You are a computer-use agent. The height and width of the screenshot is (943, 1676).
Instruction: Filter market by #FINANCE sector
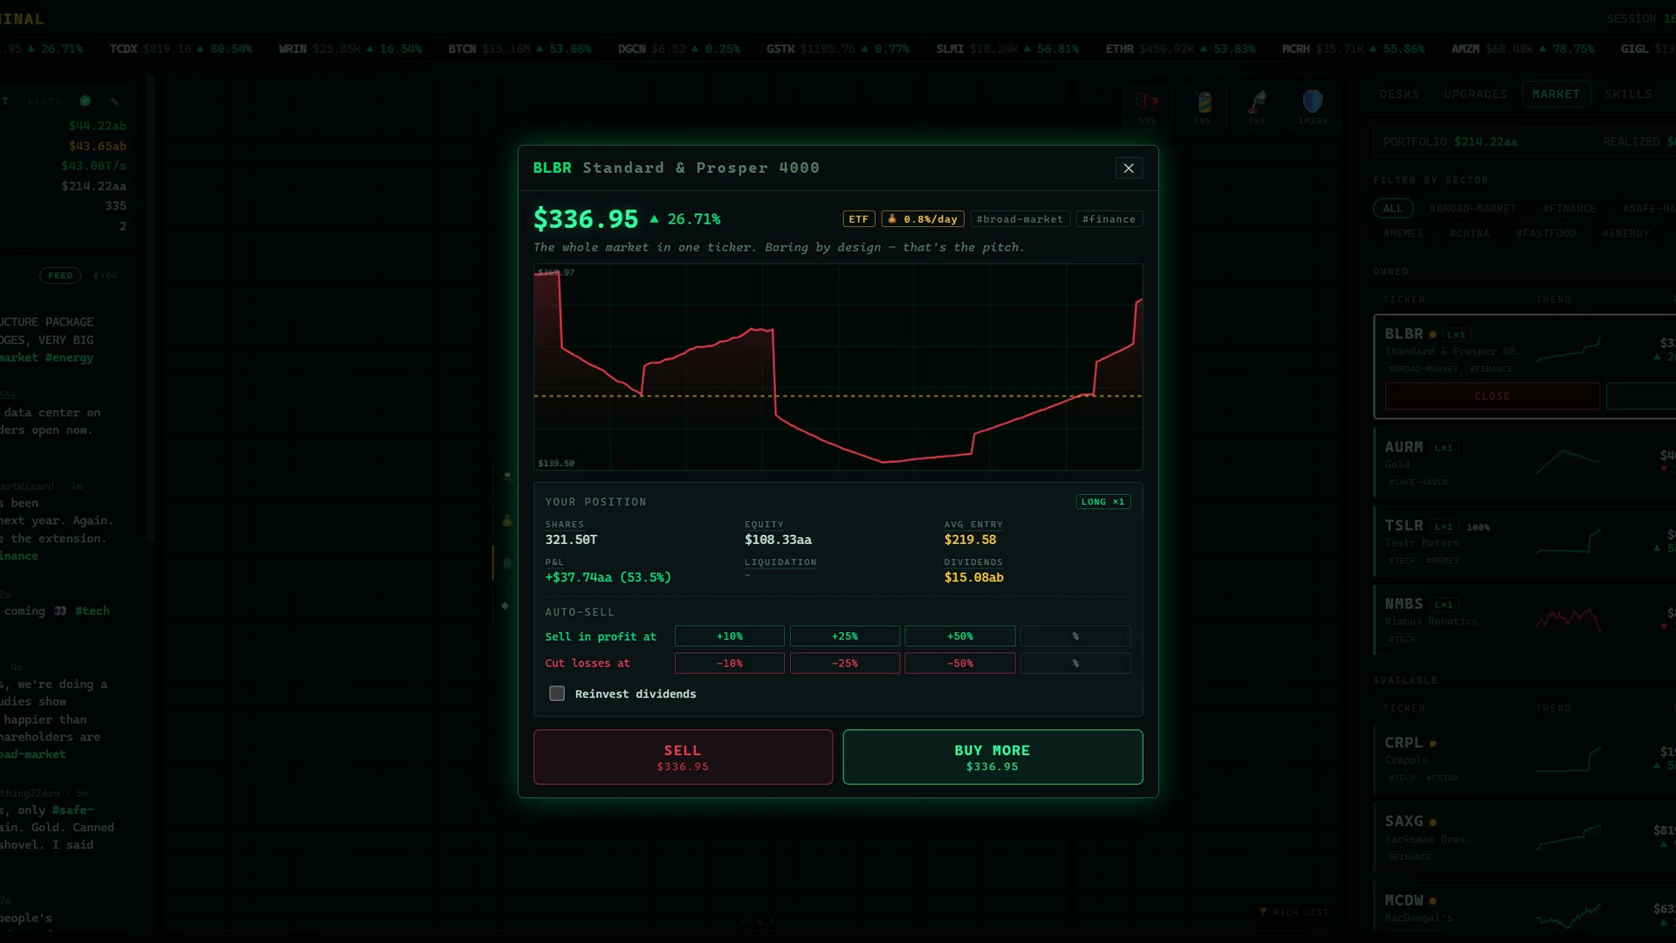pos(1569,209)
